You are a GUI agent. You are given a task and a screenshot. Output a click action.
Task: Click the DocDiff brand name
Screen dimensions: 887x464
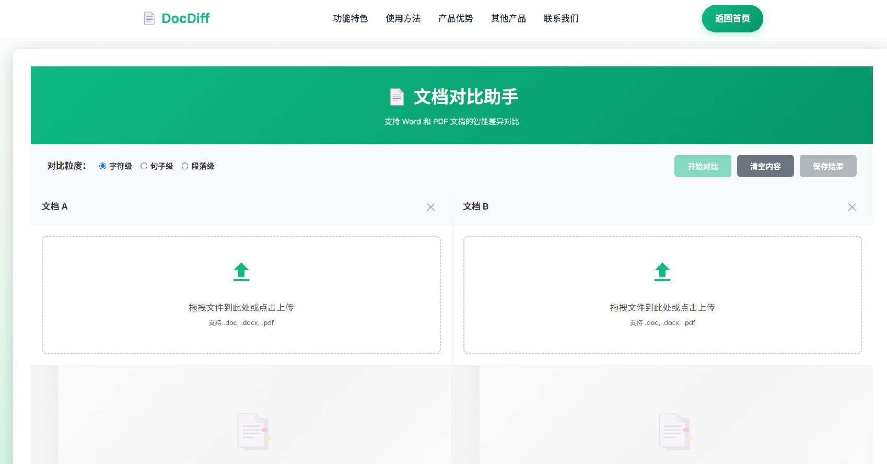185,18
